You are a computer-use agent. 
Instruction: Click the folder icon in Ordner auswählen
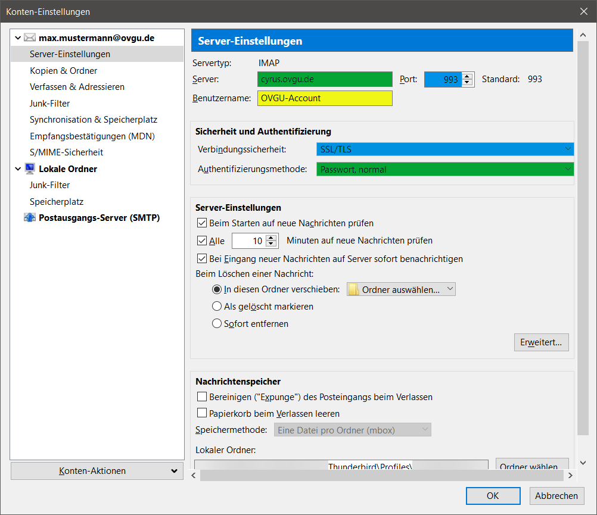(x=354, y=290)
